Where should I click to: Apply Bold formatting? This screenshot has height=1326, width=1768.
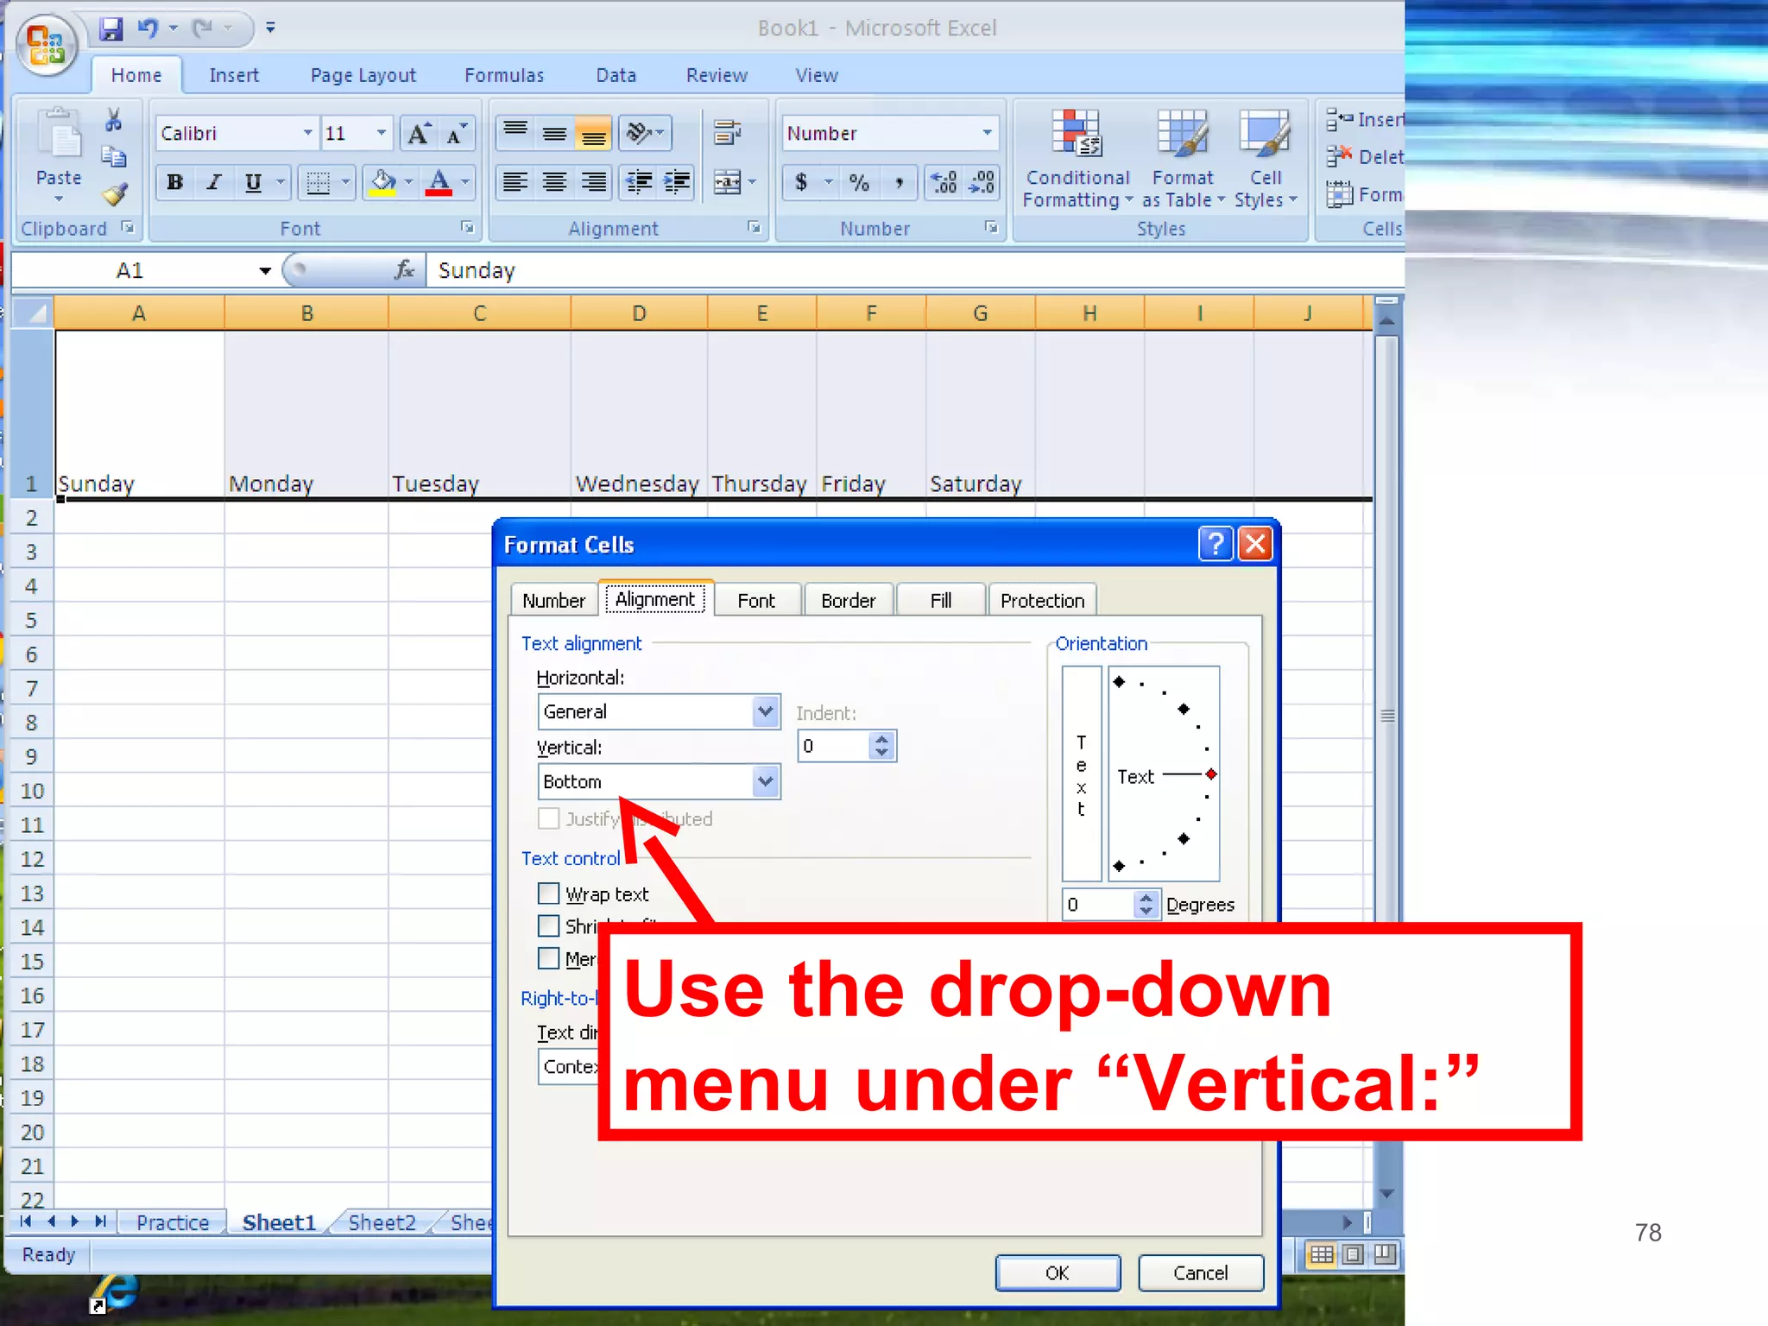[175, 182]
